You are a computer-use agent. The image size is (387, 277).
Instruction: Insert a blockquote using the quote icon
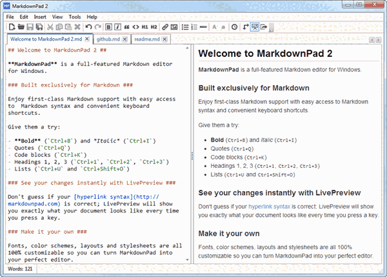click(126, 26)
